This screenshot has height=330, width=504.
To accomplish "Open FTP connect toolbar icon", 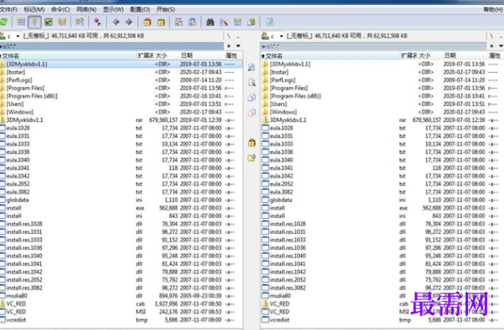I will [x=178, y=22].
